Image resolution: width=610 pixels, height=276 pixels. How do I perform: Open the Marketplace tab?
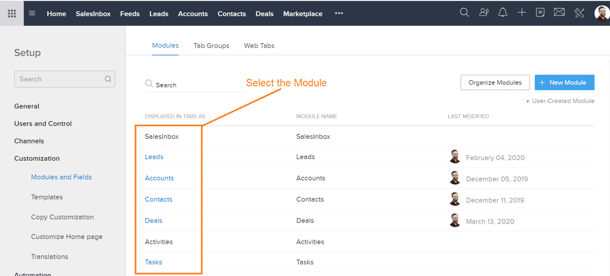(x=303, y=14)
